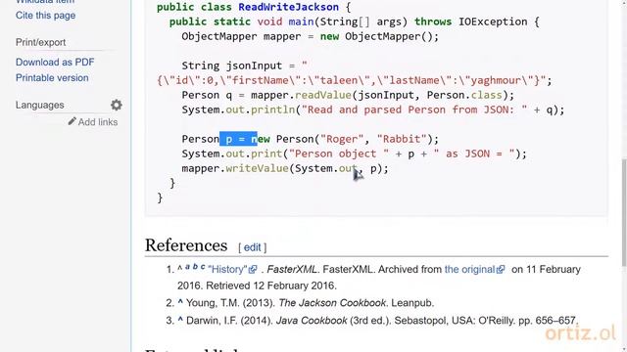Click the Add links link

(98, 122)
